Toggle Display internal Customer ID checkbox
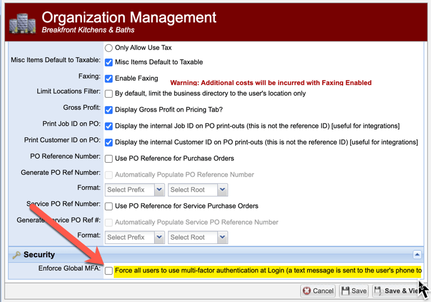 (x=108, y=142)
